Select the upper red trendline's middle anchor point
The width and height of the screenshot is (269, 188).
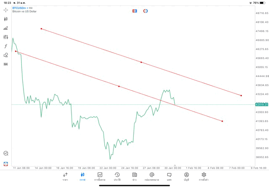click(x=141, y=62)
